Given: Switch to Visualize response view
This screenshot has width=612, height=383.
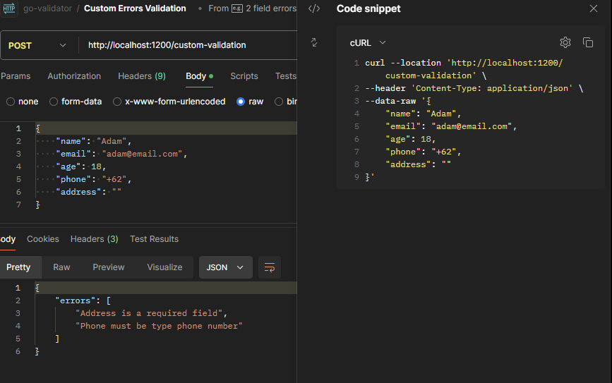Looking at the screenshot, I should [x=164, y=267].
